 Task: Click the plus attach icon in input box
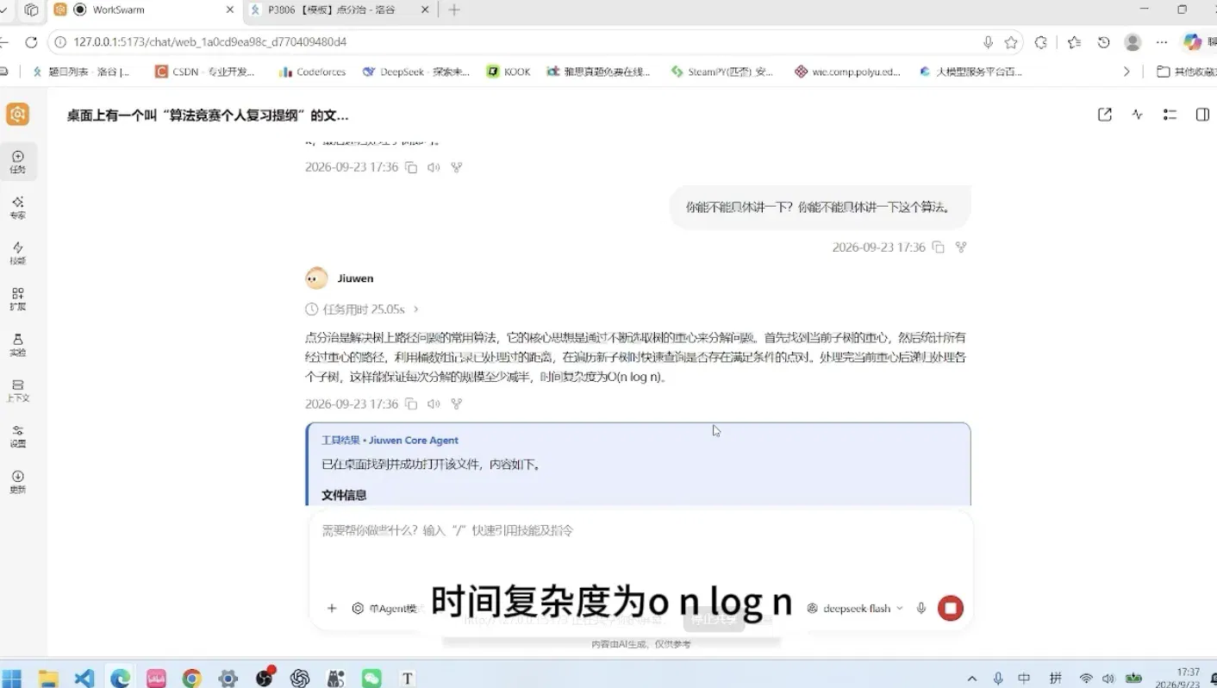click(332, 608)
